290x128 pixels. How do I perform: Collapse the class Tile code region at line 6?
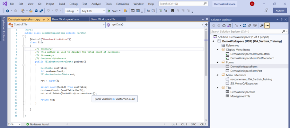(23, 46)
